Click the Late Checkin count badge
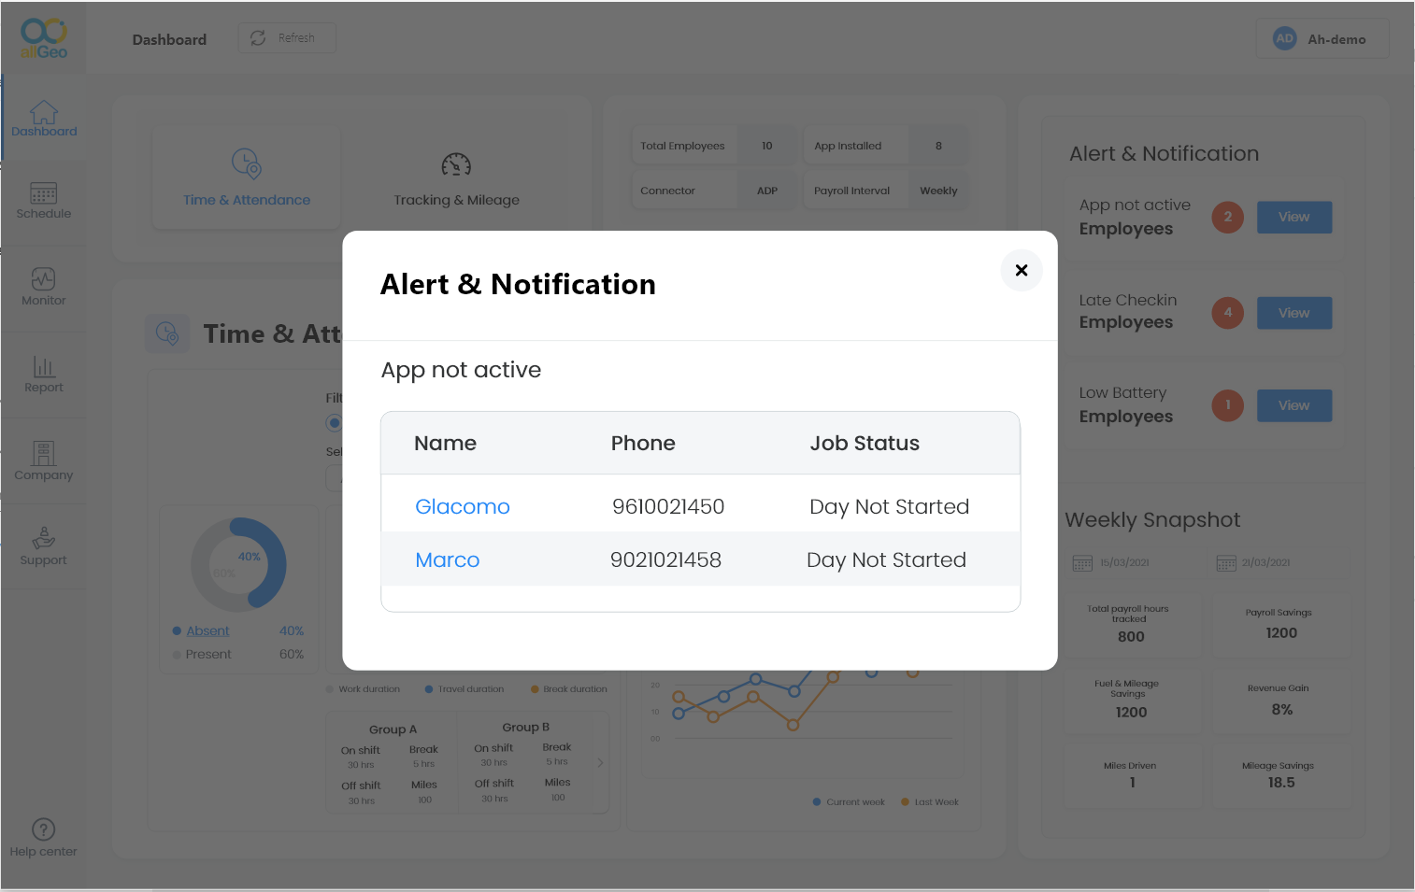The image size is (1415, 892). [1228, 313]
